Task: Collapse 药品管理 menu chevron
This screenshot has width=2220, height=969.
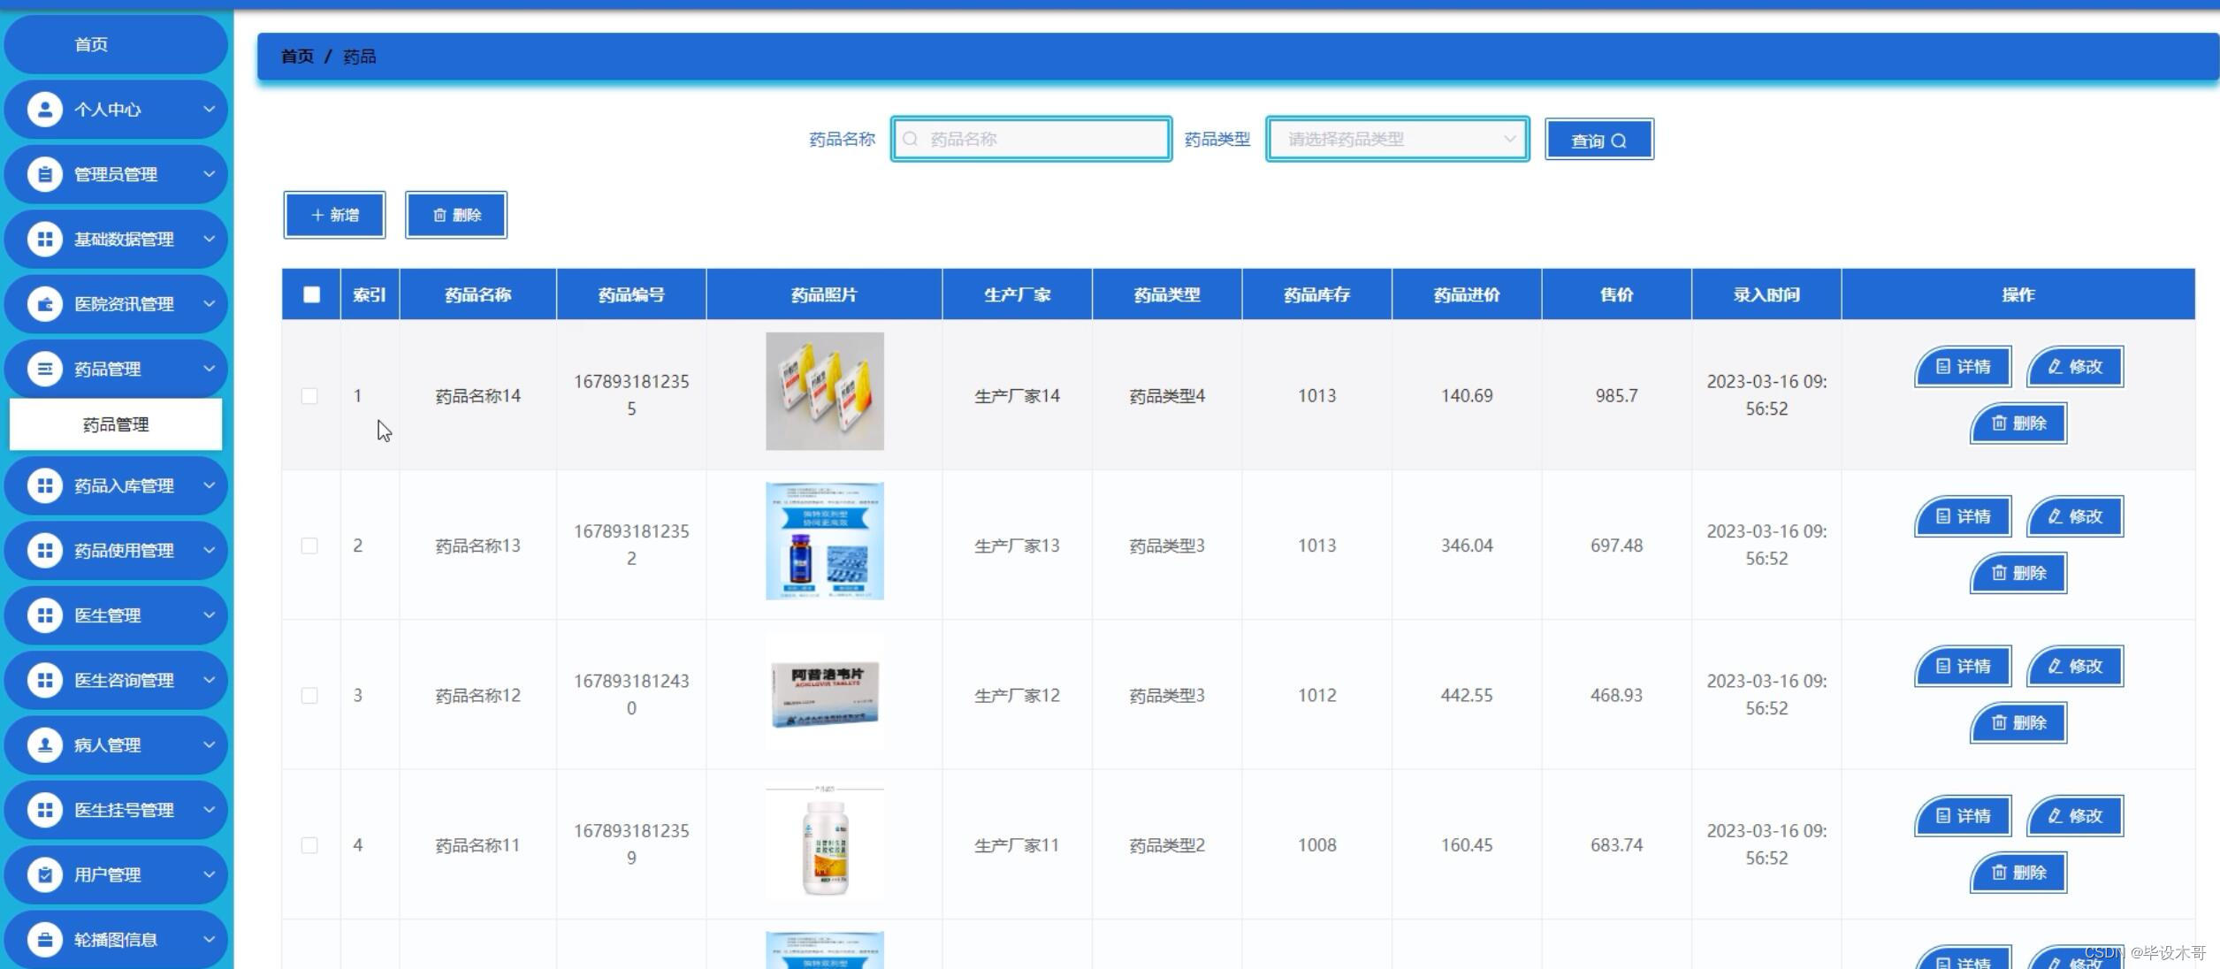Action: pos(210,369)
